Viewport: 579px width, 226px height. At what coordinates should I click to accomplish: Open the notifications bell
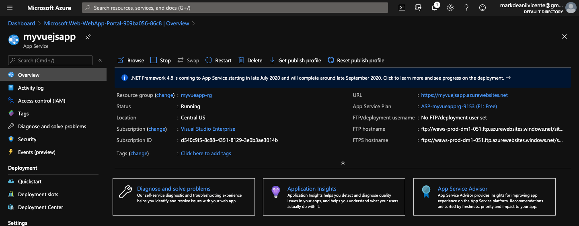434,8
